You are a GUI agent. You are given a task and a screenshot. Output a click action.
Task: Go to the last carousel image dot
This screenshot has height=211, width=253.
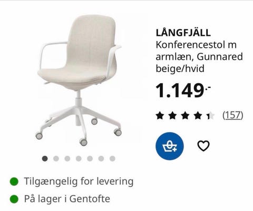pyautogui.click(x=112, y=159)
